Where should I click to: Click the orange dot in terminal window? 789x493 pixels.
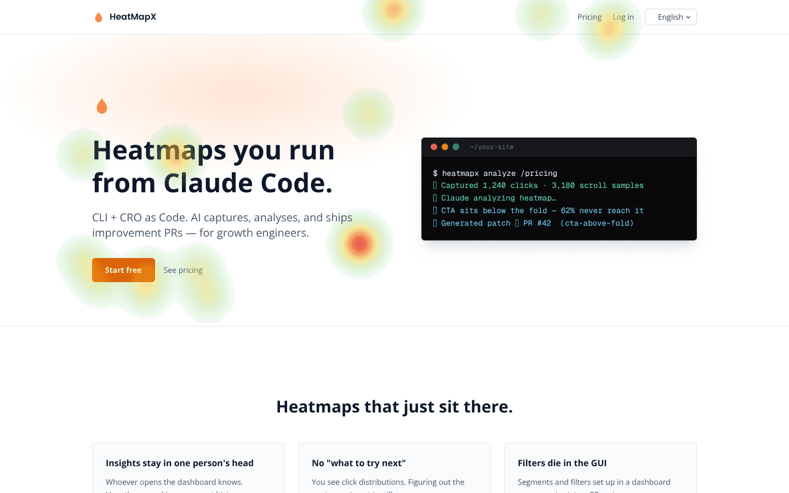pos(445,147)
